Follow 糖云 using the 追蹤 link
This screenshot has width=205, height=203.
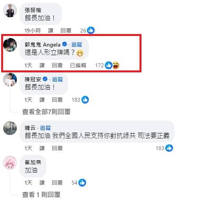pos(45,128)
